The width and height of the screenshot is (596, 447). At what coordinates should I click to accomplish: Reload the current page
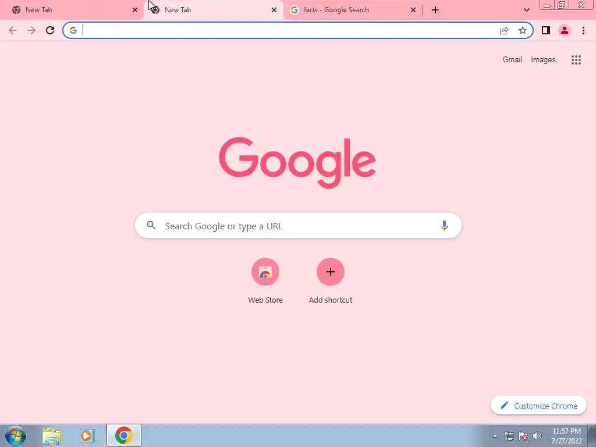point(50,30)
